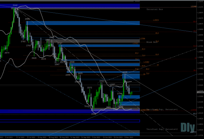The image size is (204, 139).
Task: Select the 1.27290 price scale value
Action: click(x=200, y=46)
